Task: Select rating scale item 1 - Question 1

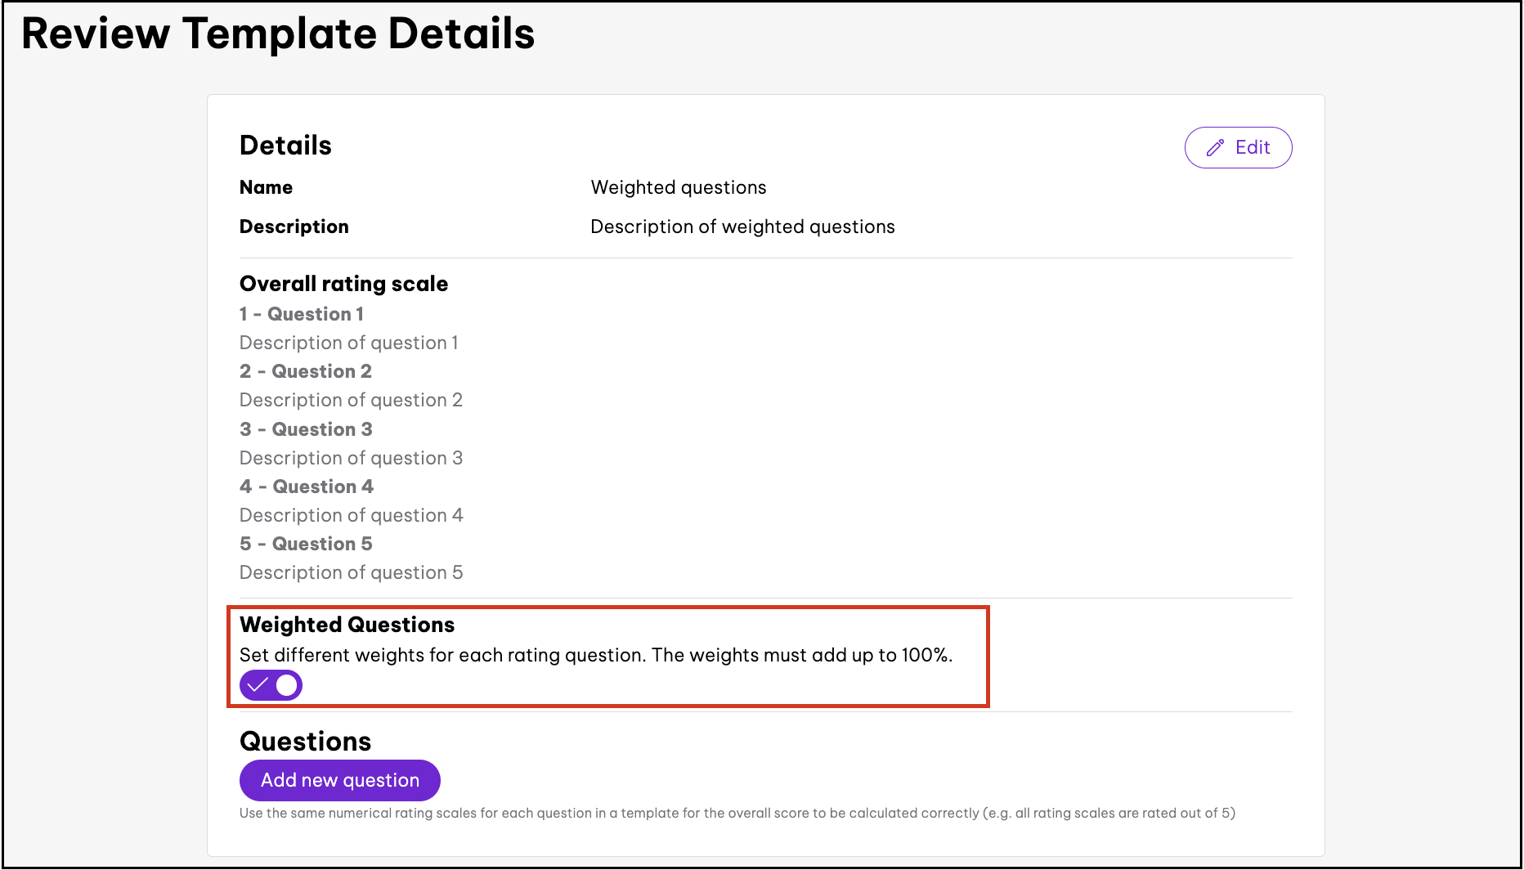Action: click(301, 314)
